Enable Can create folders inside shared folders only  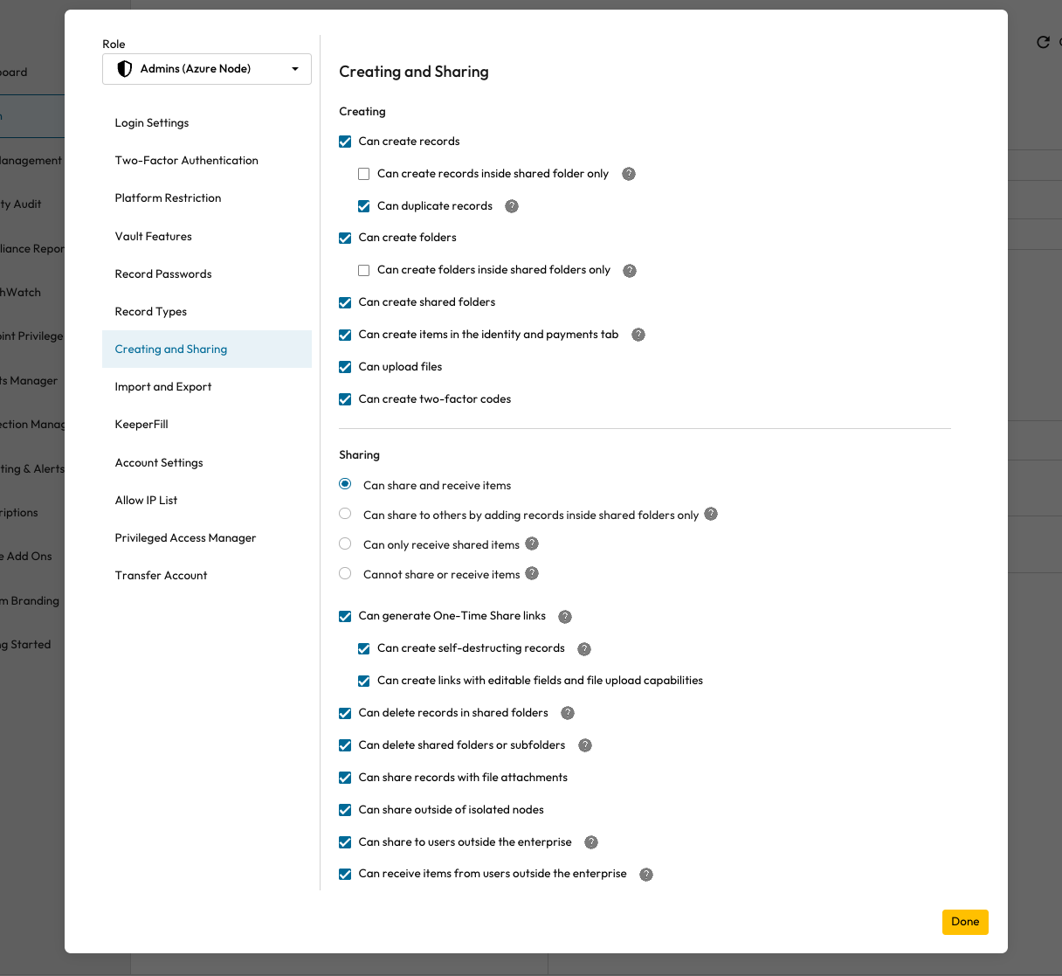[364, 270]
